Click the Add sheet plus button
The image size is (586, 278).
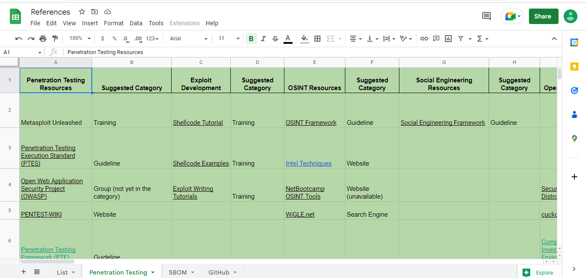24,272
